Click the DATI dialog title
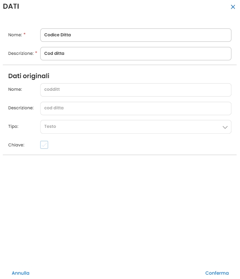This screenshot has width=240, height=279. pyautogui.click(x=11, y=6)
